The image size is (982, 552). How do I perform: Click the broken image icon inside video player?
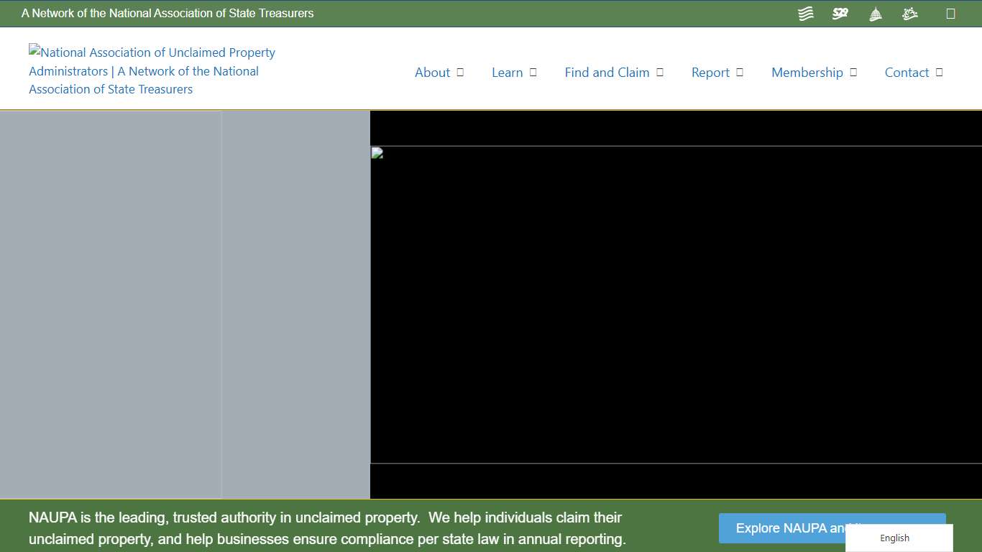tap(376, 152)
